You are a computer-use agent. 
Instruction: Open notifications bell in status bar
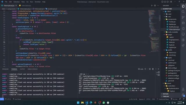click(183, 99)
